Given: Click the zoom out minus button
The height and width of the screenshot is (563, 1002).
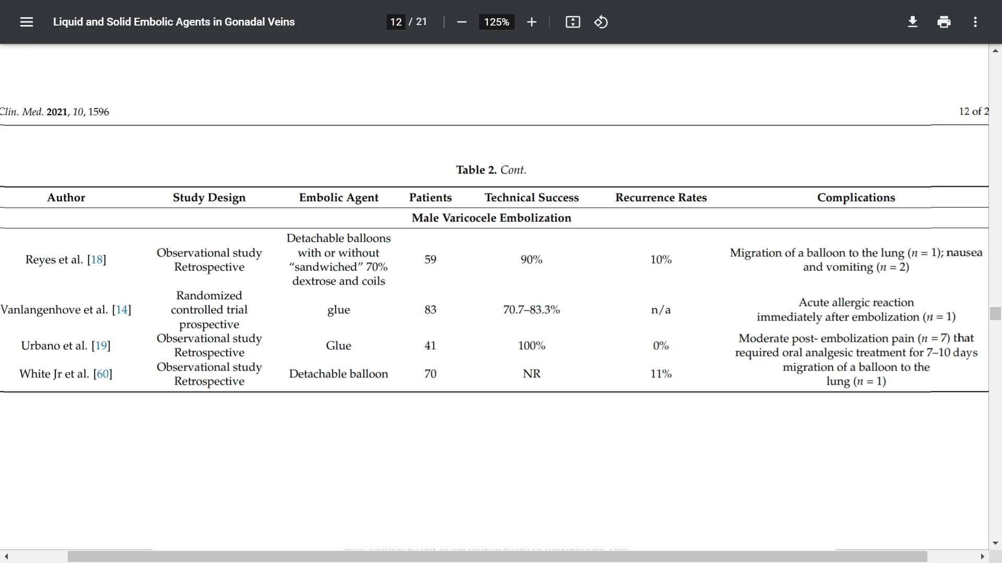Looking at the screenshot, I should [x=461, y=22].
